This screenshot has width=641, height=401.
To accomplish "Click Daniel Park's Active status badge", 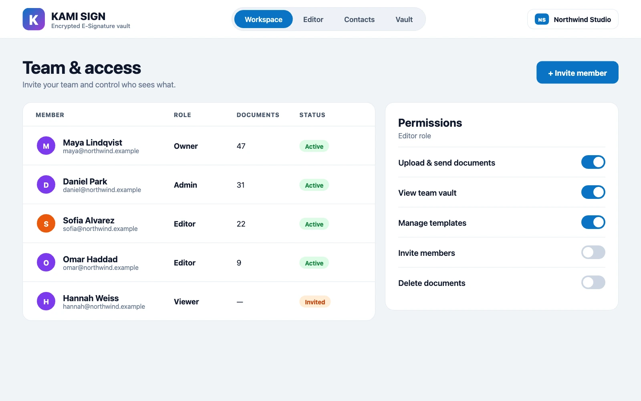I will 314,185.
